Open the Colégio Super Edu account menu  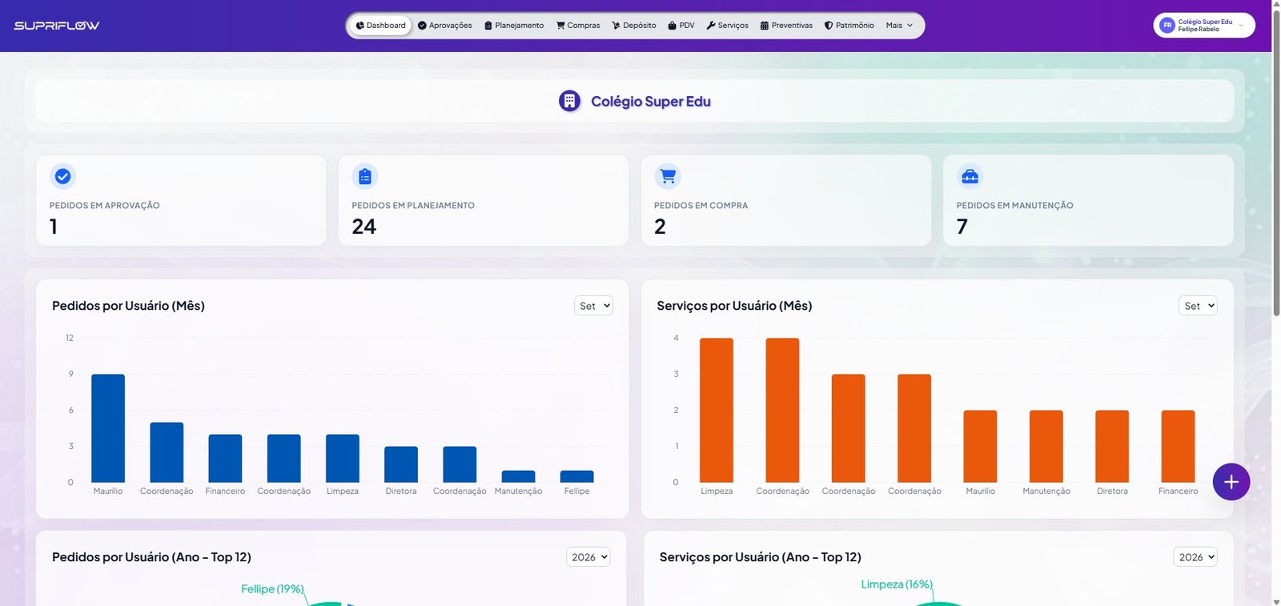click(1204, 26)
